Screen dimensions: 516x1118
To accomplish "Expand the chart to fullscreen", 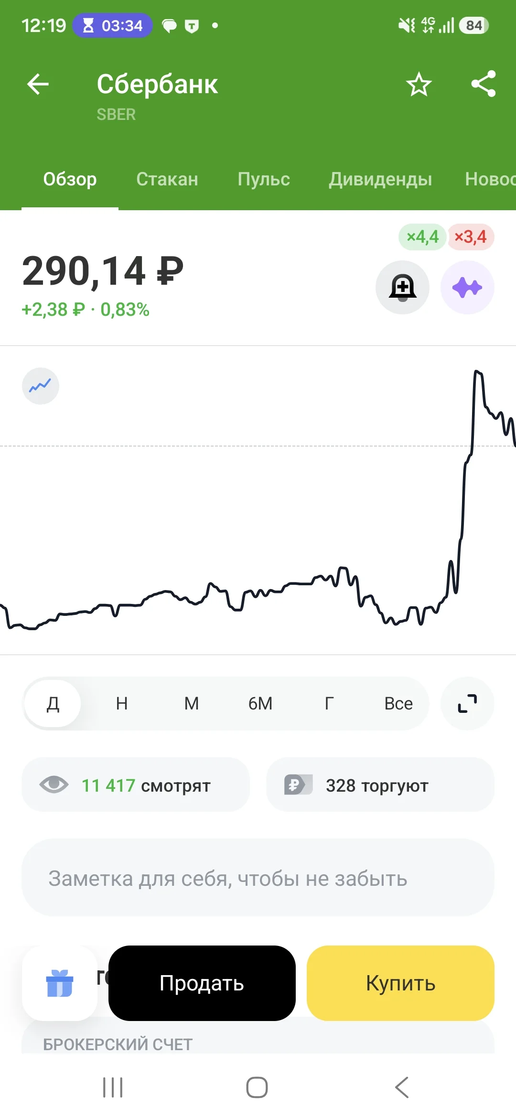I will coord(467,703).
